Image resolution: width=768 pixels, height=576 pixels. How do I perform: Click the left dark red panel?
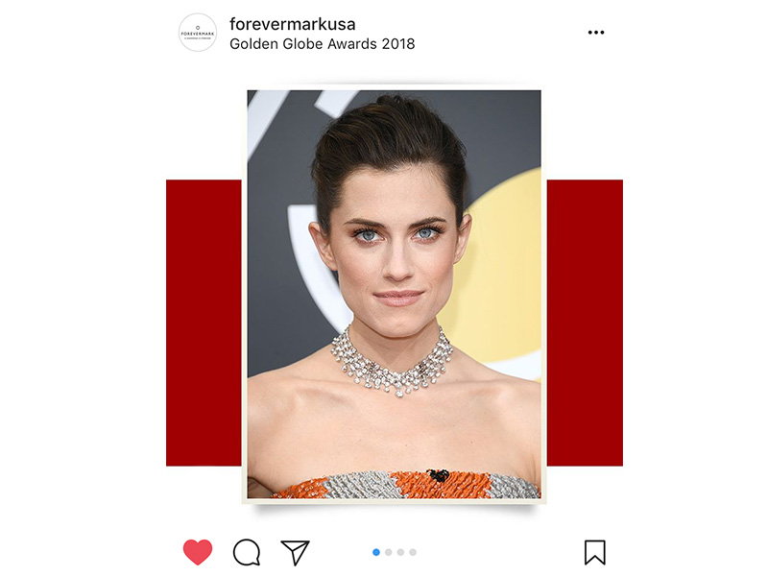[204, 323]
